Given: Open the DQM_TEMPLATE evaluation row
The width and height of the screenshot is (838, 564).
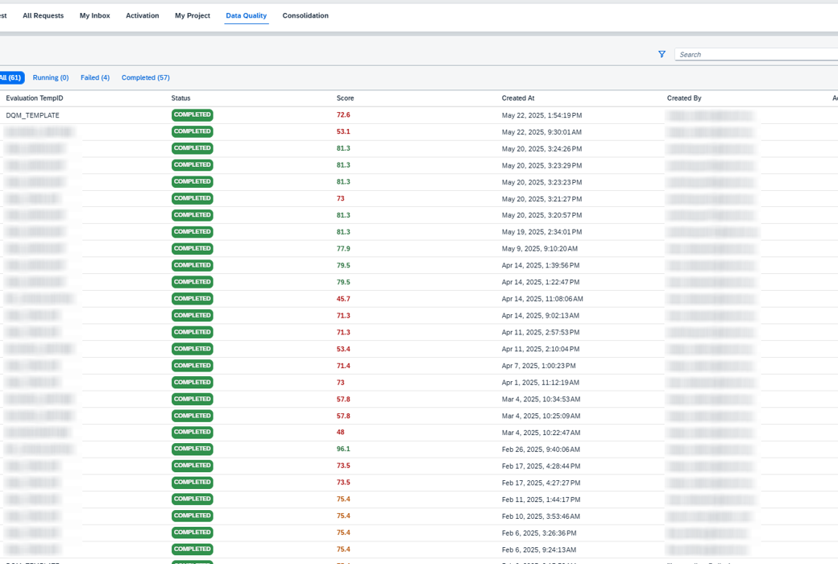Looking at the screenshot, I should (x=33, y=115).
